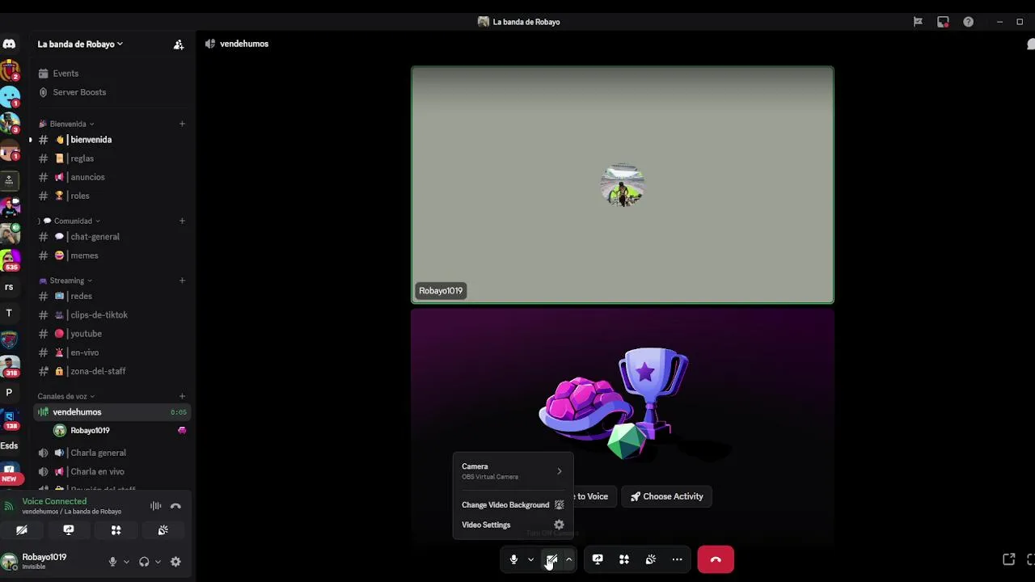This screenshot has width=1035, height=582.
Task: Open the server with NEW badge in server list
Action: (9, 471)
